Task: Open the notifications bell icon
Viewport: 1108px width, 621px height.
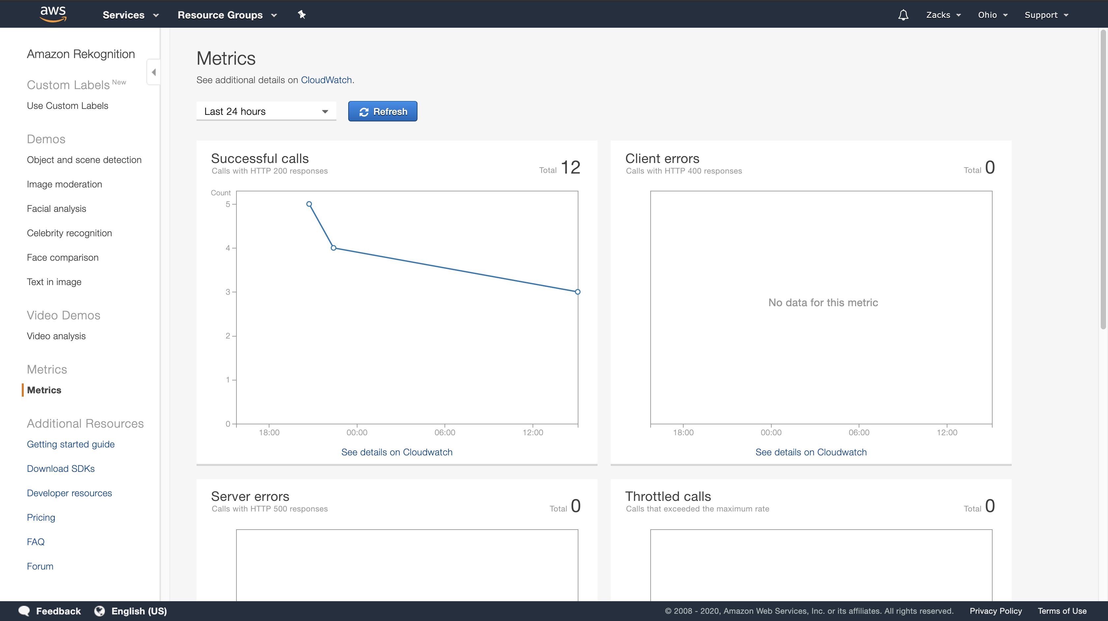Action: click(903, 15)
